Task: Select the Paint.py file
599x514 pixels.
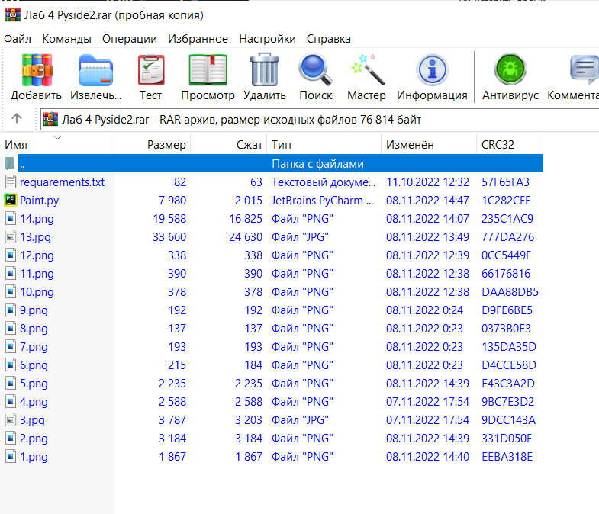Action: pos(39,201)
